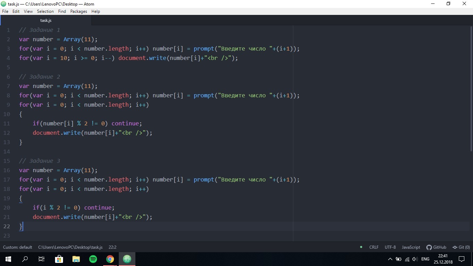
Task: Show hidden system tray icons
Action: tap(390, 259)
